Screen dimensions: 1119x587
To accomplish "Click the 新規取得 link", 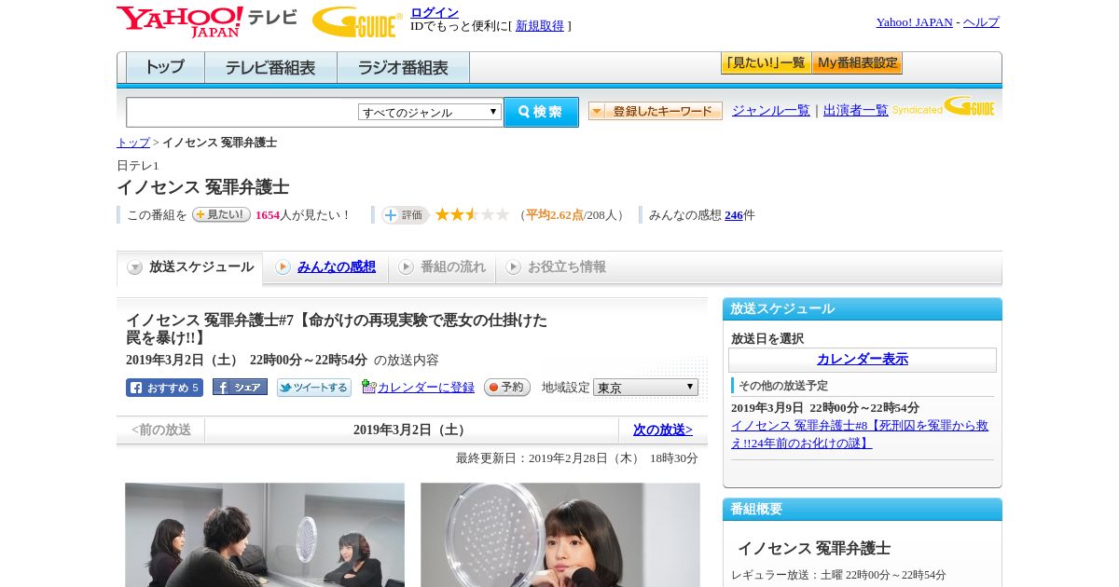I will 540,26.
